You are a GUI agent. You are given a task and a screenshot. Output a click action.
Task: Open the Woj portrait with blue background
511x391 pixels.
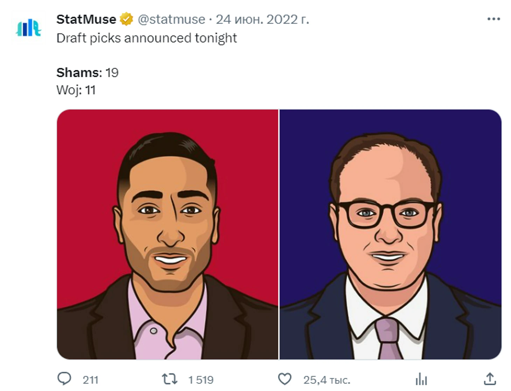pyautogui.click(x=390, y=234)
